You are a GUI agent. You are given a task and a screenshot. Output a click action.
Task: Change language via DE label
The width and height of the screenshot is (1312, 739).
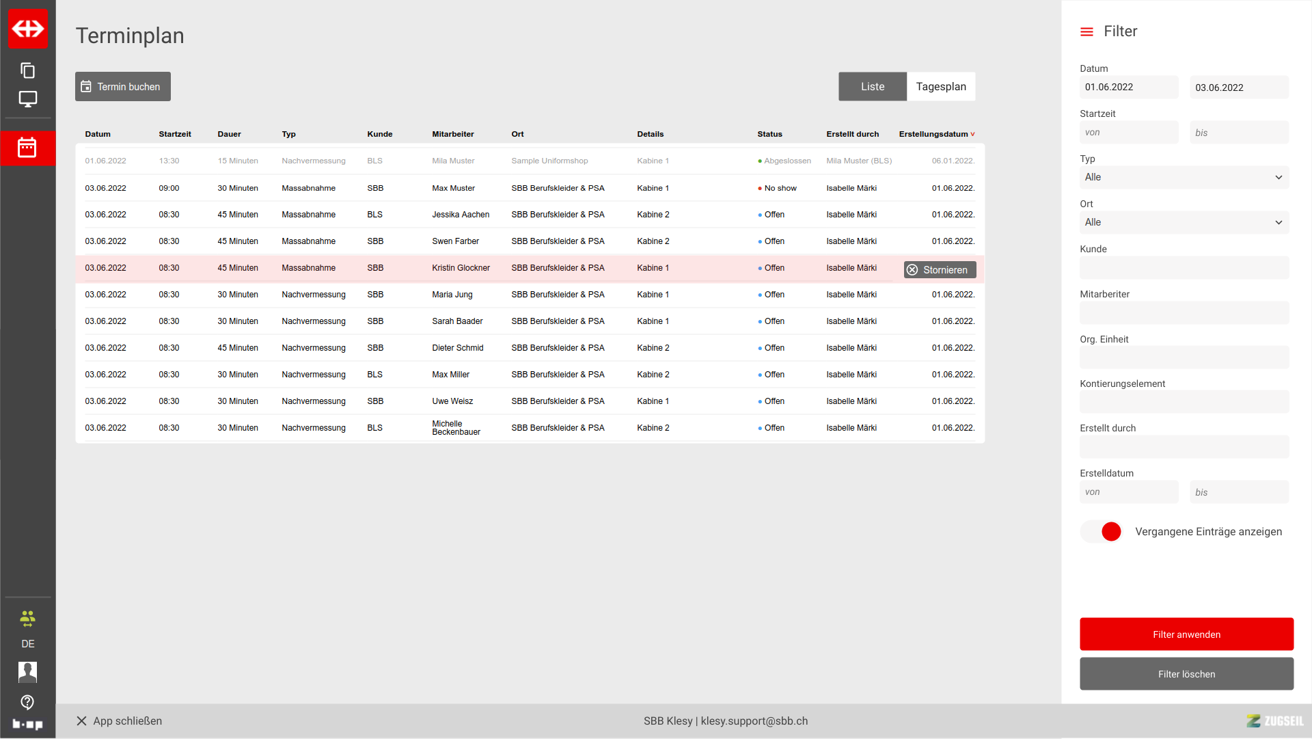[27, 644]
